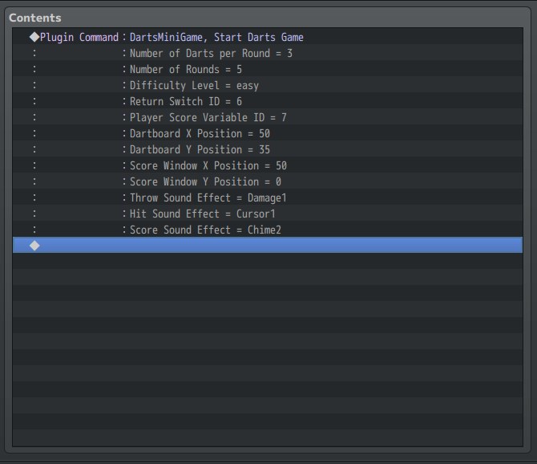This screenshot has width=537, height=464.
Task: Select the Plugin Command DartsMiniGame line
Action: tap(268, 36)
